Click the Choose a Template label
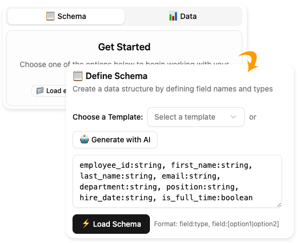 click(108, 117)
